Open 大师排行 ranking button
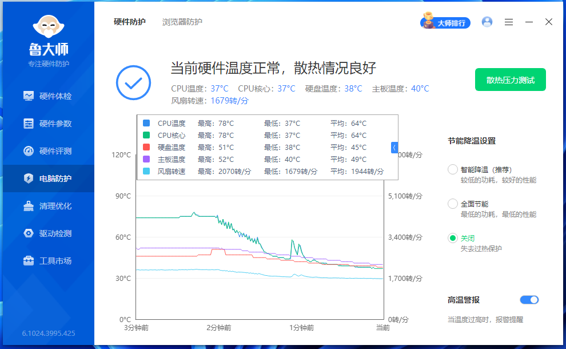This screenshot has width=566, height=349. tap(445, 22)
